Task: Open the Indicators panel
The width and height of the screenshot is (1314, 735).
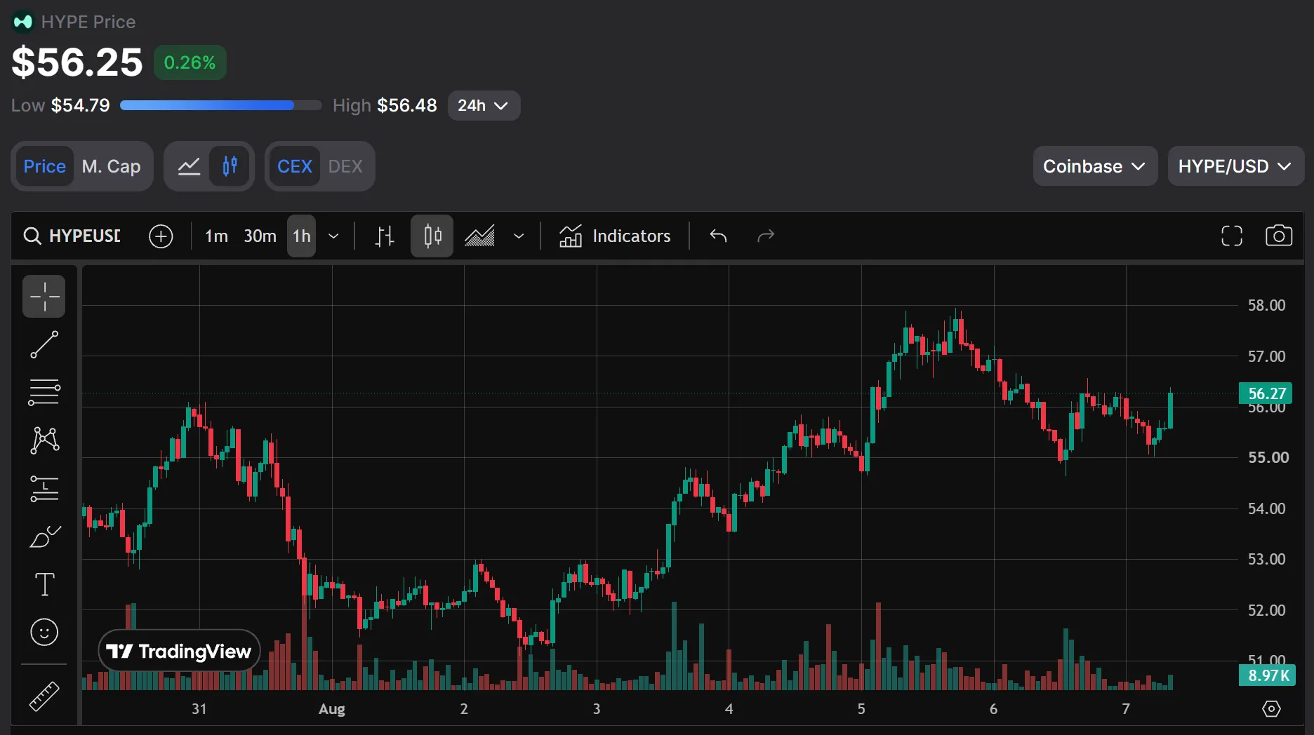Action: pyautogui.click(x=615, y=236)
